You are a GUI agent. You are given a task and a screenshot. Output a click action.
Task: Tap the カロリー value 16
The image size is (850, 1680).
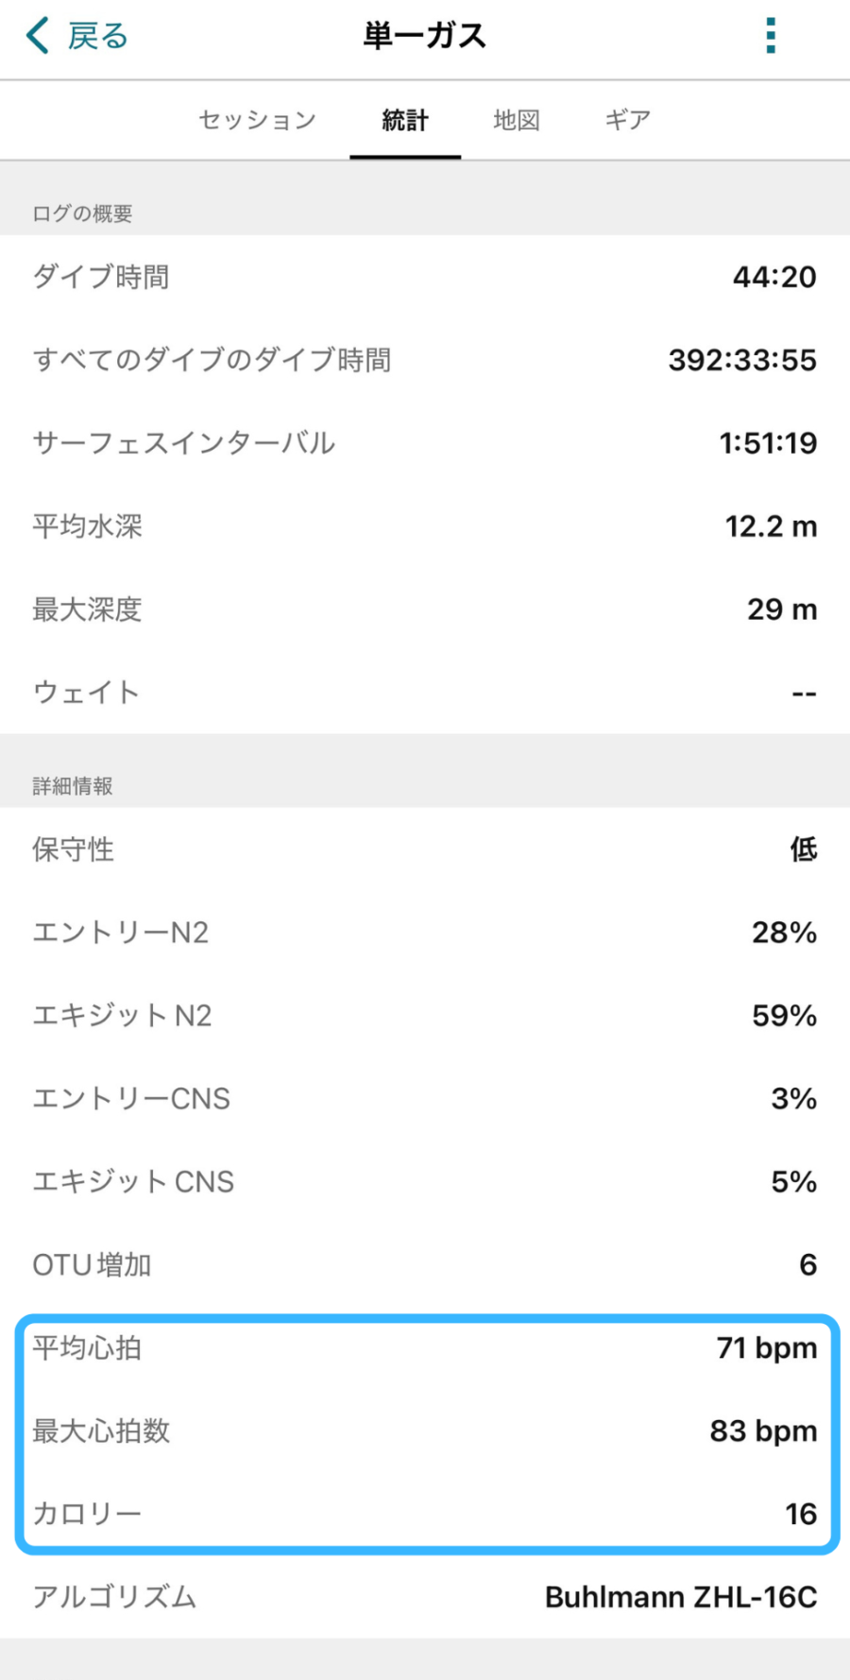[x=801, y=1515]
